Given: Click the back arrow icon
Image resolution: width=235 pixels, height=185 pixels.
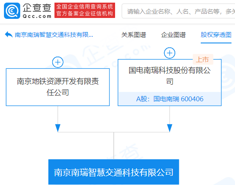Looking at the screenshot, I should click(9, 35).
